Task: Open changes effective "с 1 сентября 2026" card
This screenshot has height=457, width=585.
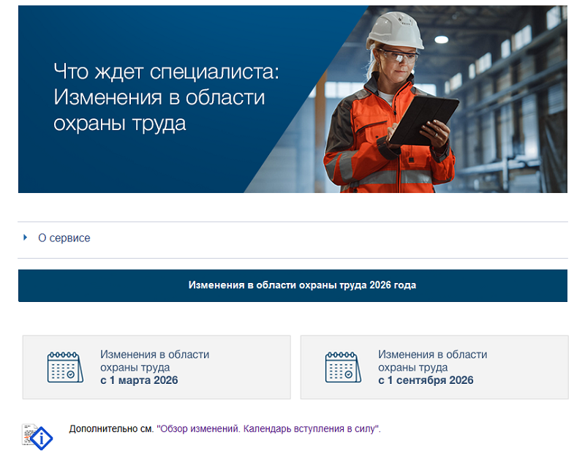Action: 434,367
